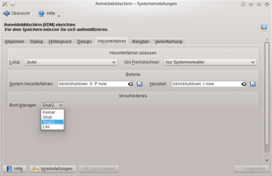Choose Grub2 in Boot-Manager list
272x176 pixels.
click(x=53, y=122)
